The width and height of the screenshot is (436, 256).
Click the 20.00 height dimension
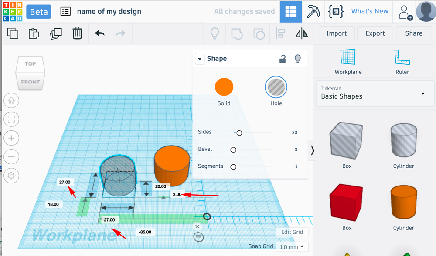tap(160, 186)
